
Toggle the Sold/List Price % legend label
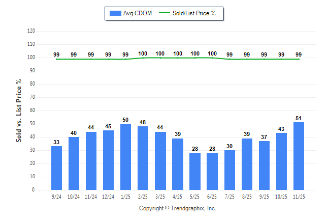pos(195,13)
